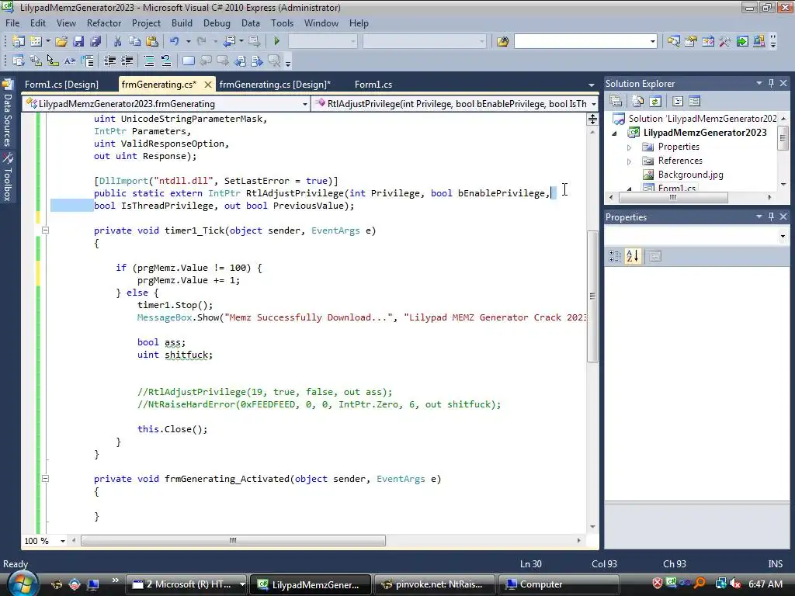795x596 pixels.
Task: Collapse the frmGenerating_Activated method outlining box
Action: 45,478
